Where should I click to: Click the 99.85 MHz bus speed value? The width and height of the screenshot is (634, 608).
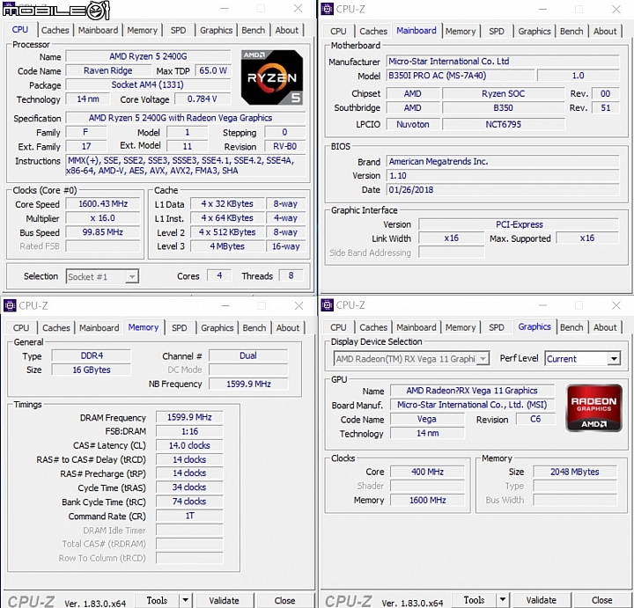[103, 232]
